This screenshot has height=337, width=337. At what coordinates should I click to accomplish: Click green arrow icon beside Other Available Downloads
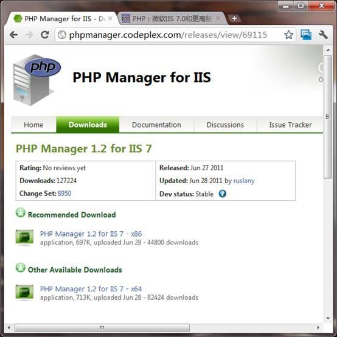coord(21,268)
